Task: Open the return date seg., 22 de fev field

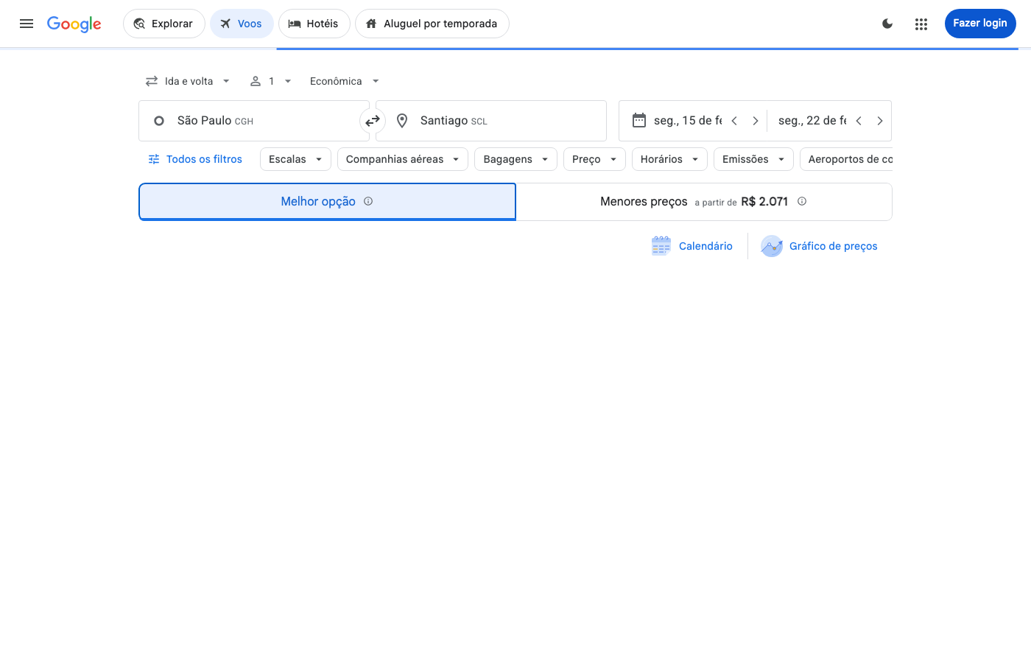Action: tap(812, 121)
